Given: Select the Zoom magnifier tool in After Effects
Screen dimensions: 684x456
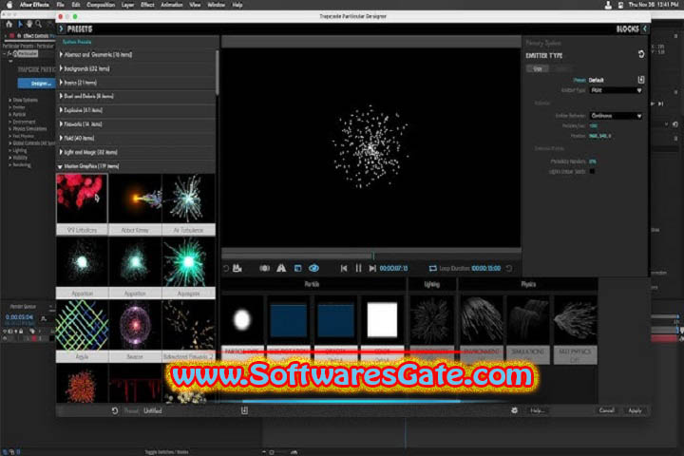Looking at the screenshot, I should pyautogui.click(x=39, y=24).
